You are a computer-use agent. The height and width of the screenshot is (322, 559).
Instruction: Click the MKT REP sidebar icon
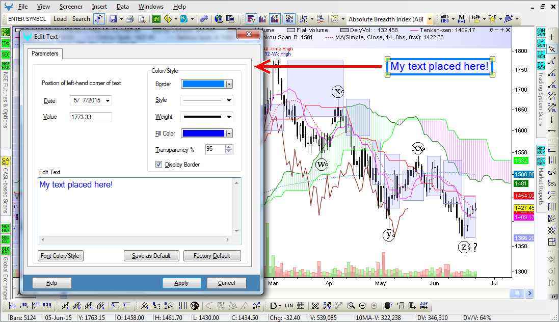tap(541, 161)
